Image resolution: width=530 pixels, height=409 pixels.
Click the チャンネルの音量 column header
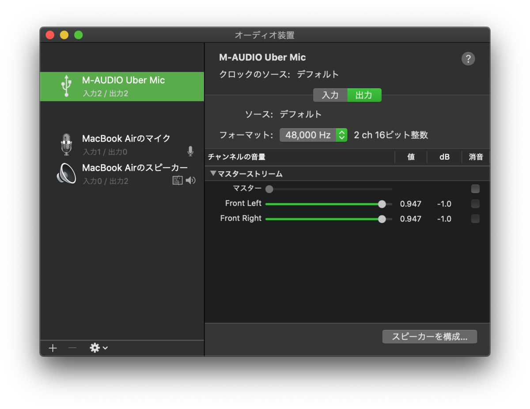tap(237, 157)
